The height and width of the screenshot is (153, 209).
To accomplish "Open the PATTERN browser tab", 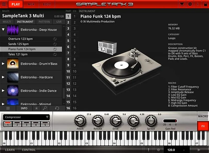I will click(44, 22).
